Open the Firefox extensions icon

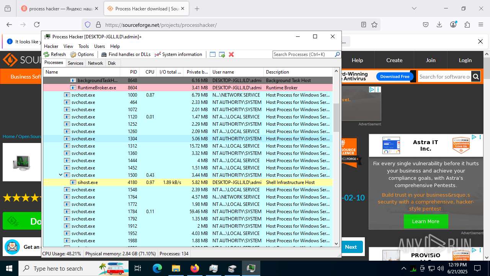pyautogui.click(x=467, y=25)
